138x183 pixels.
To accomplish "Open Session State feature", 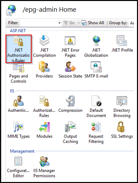I will pyautogui.click(x=70, y=70).
